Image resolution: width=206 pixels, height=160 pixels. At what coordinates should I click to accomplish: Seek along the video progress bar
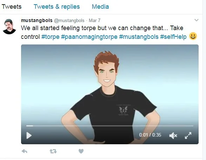pyautogui.click(x=110, y=126)
